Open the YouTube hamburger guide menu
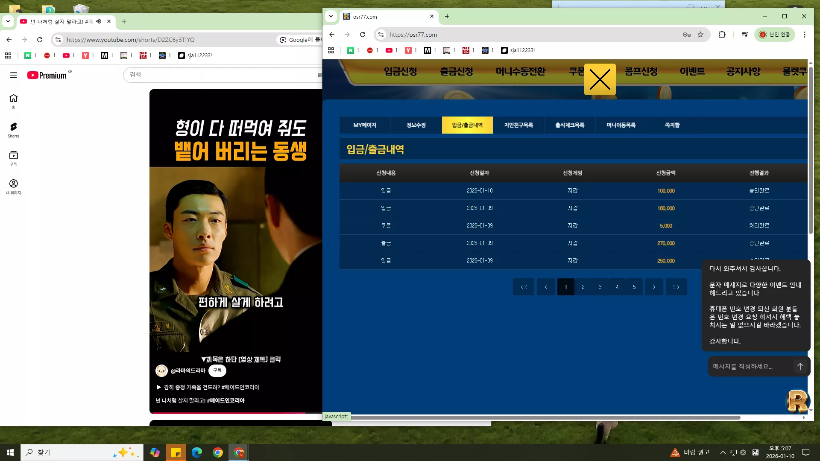 pos(14,75)
